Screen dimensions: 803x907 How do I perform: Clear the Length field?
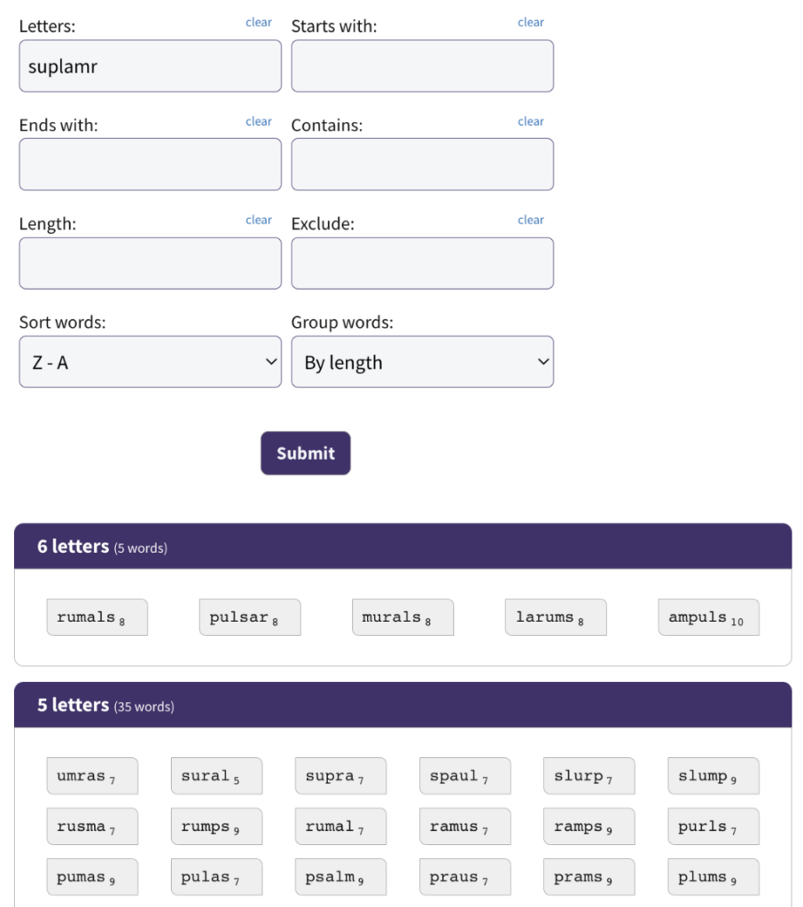point(259,220)
